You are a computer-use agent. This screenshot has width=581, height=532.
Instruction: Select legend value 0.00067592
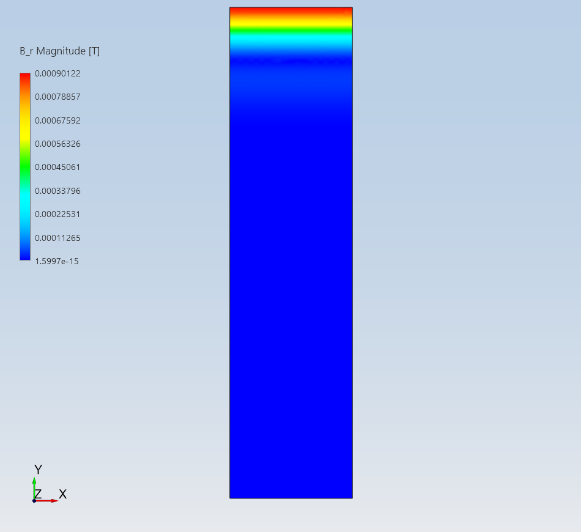[x=57, y=120]
